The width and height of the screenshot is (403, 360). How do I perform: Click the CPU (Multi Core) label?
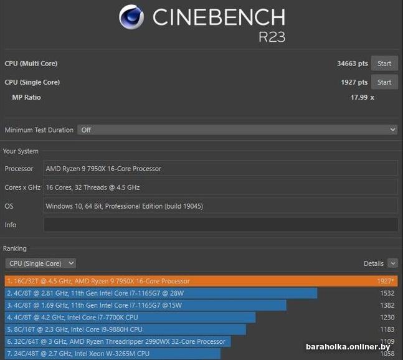pyautogui.click(x=31, y=64)
